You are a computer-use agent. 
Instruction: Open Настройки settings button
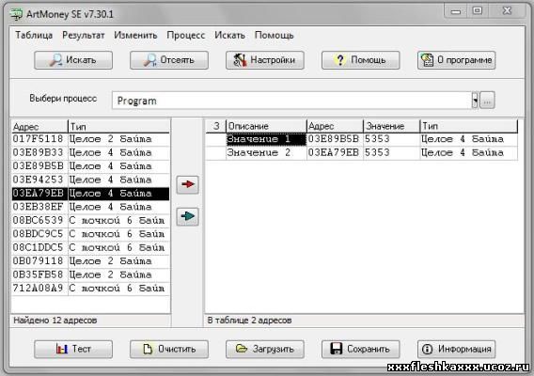tap(265, 60)
